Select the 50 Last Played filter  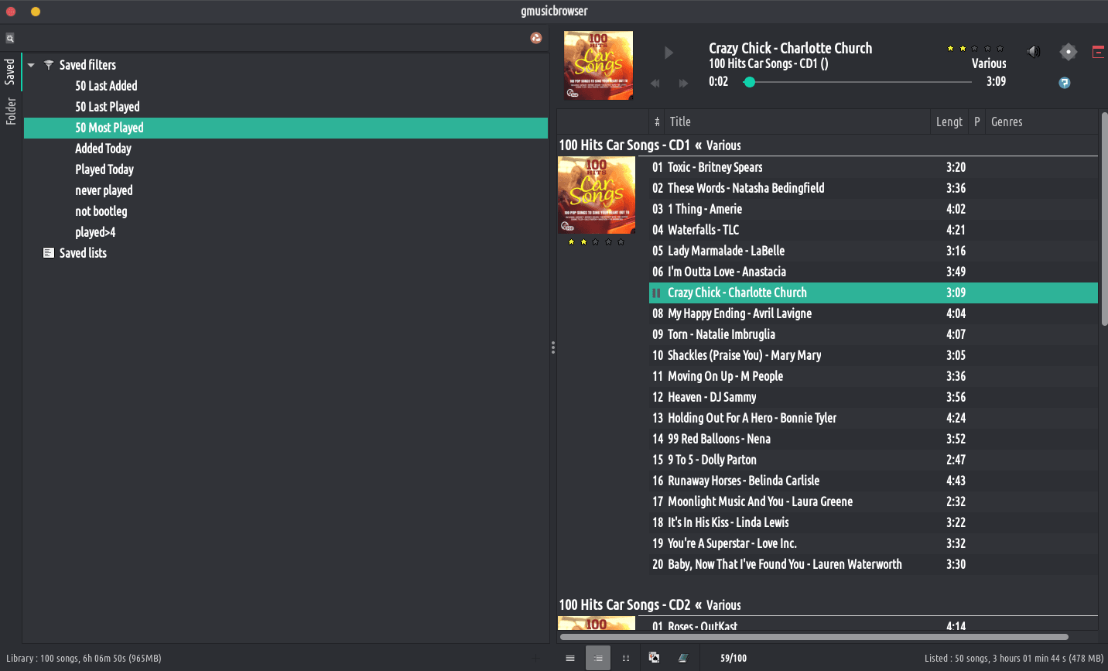point(108,107)
